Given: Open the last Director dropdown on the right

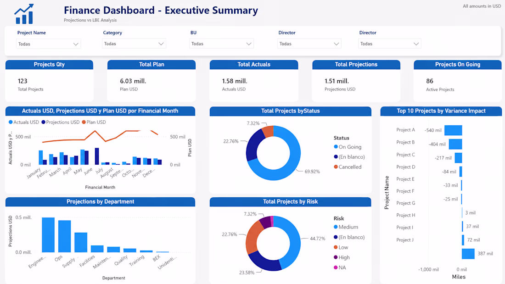Looking at the screenshot, I should click(389, 44).
